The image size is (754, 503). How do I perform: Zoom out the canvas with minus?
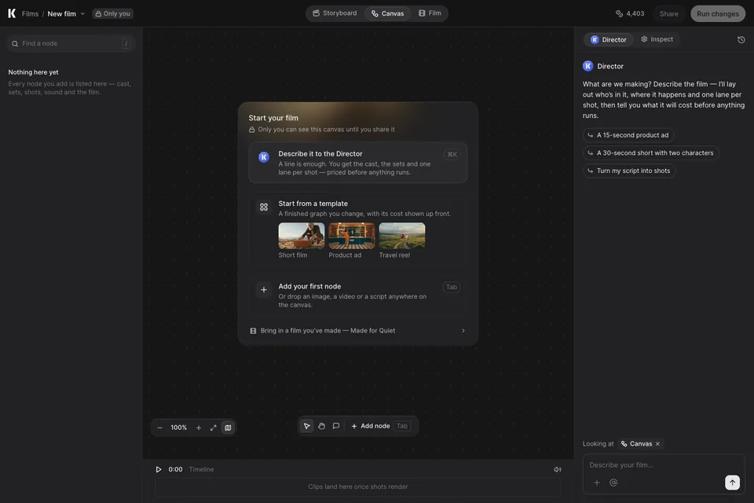click(160, 428)
